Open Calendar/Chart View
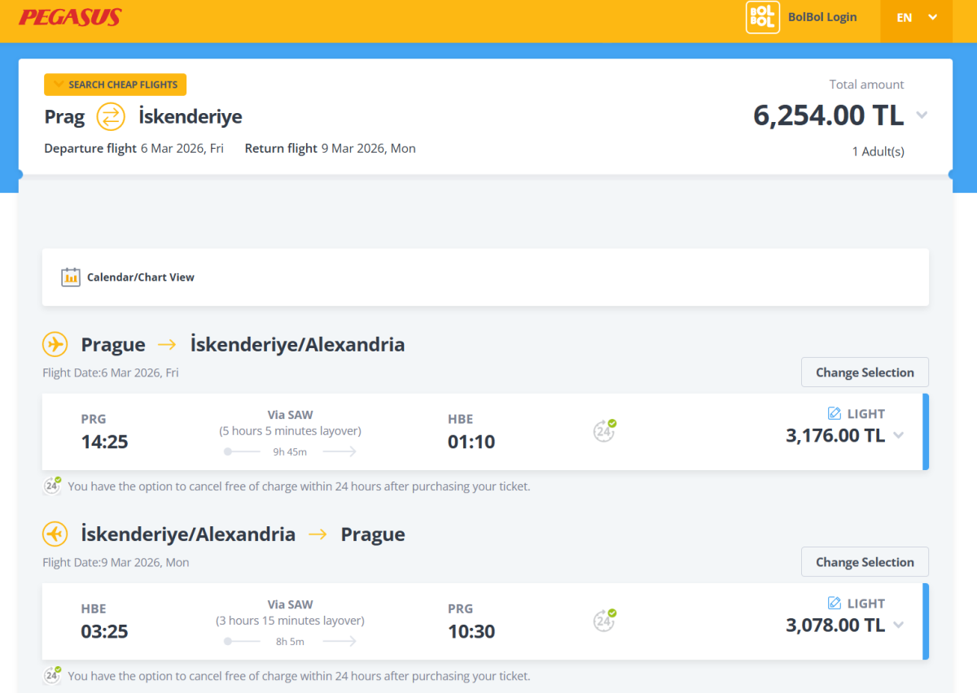Image resolution: width=977 pixels, height=693 pixels. point(141,277)
